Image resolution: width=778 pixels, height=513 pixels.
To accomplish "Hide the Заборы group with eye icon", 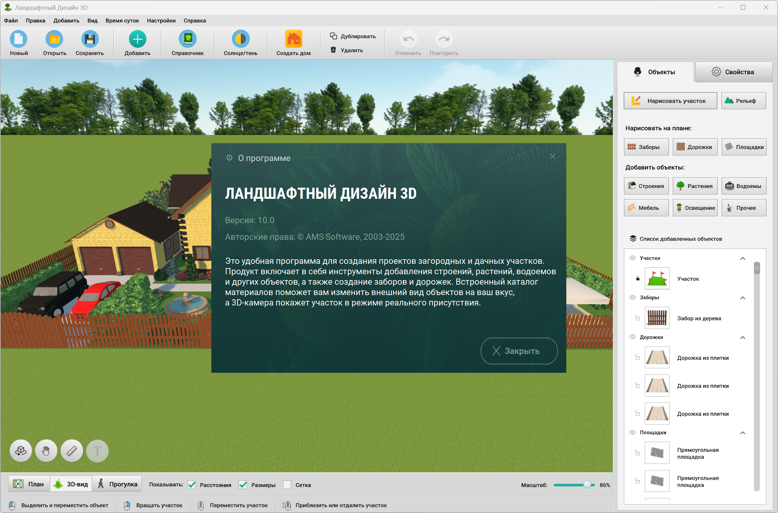I will 632,297.
